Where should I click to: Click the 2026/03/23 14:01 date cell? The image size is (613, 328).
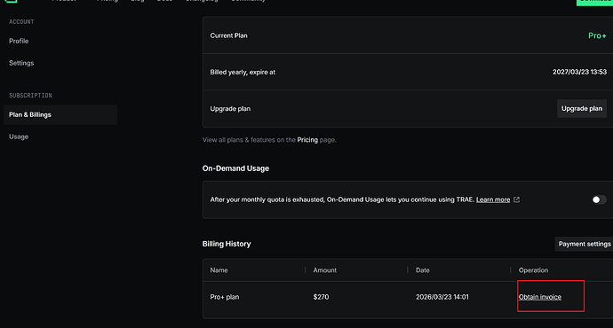coord(442,297)
